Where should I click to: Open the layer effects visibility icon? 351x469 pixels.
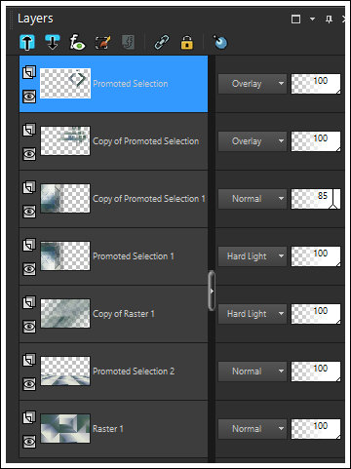pyautogui.click(x=77, y=42)
